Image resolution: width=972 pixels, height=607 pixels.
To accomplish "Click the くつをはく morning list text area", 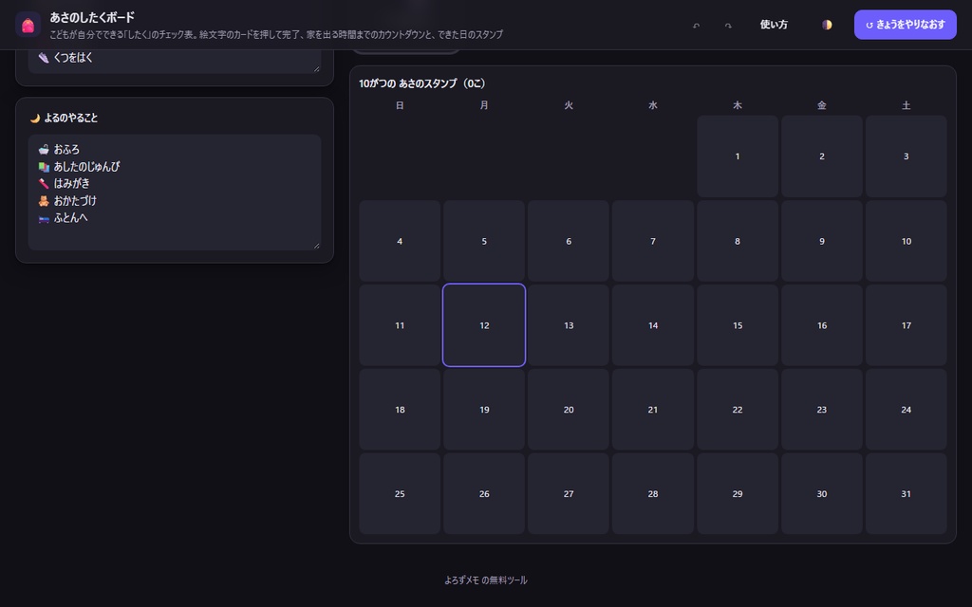I will tap(175, 61).
